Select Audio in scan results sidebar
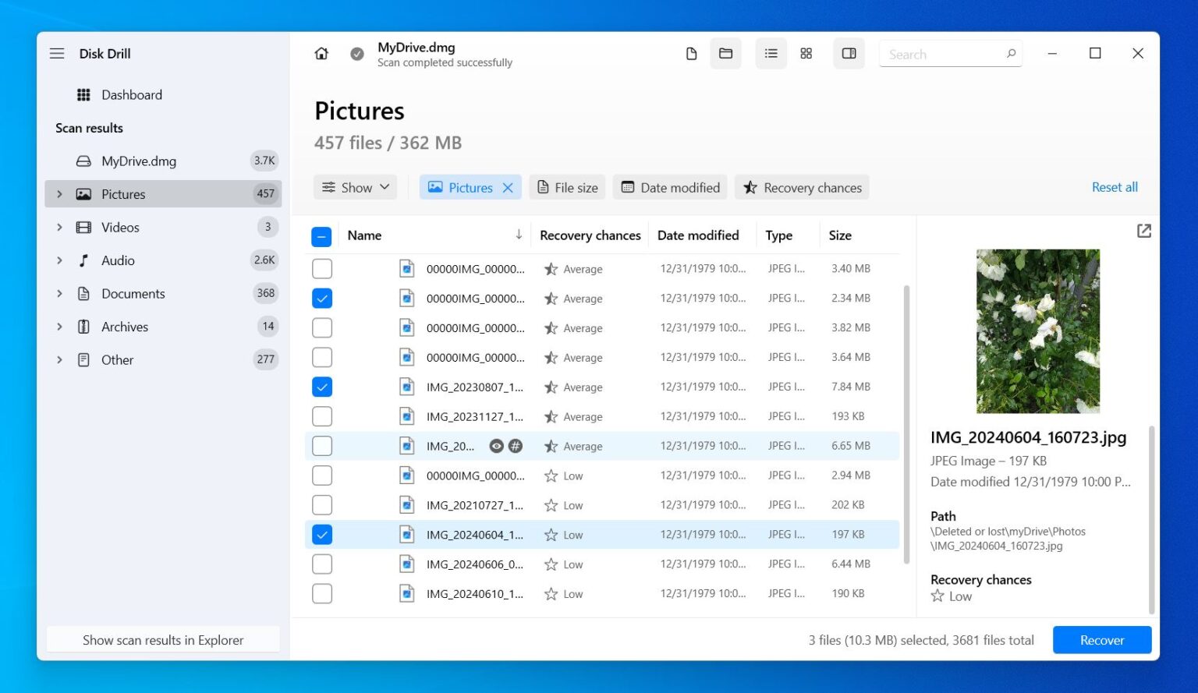1198x693 pixels. click(118, 260)
